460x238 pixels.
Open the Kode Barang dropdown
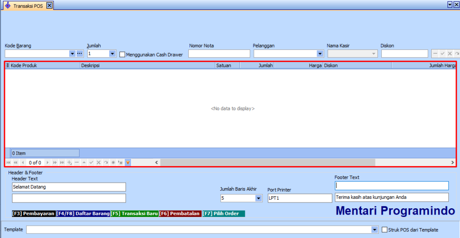pyautogui.click(x=72, y=54)
